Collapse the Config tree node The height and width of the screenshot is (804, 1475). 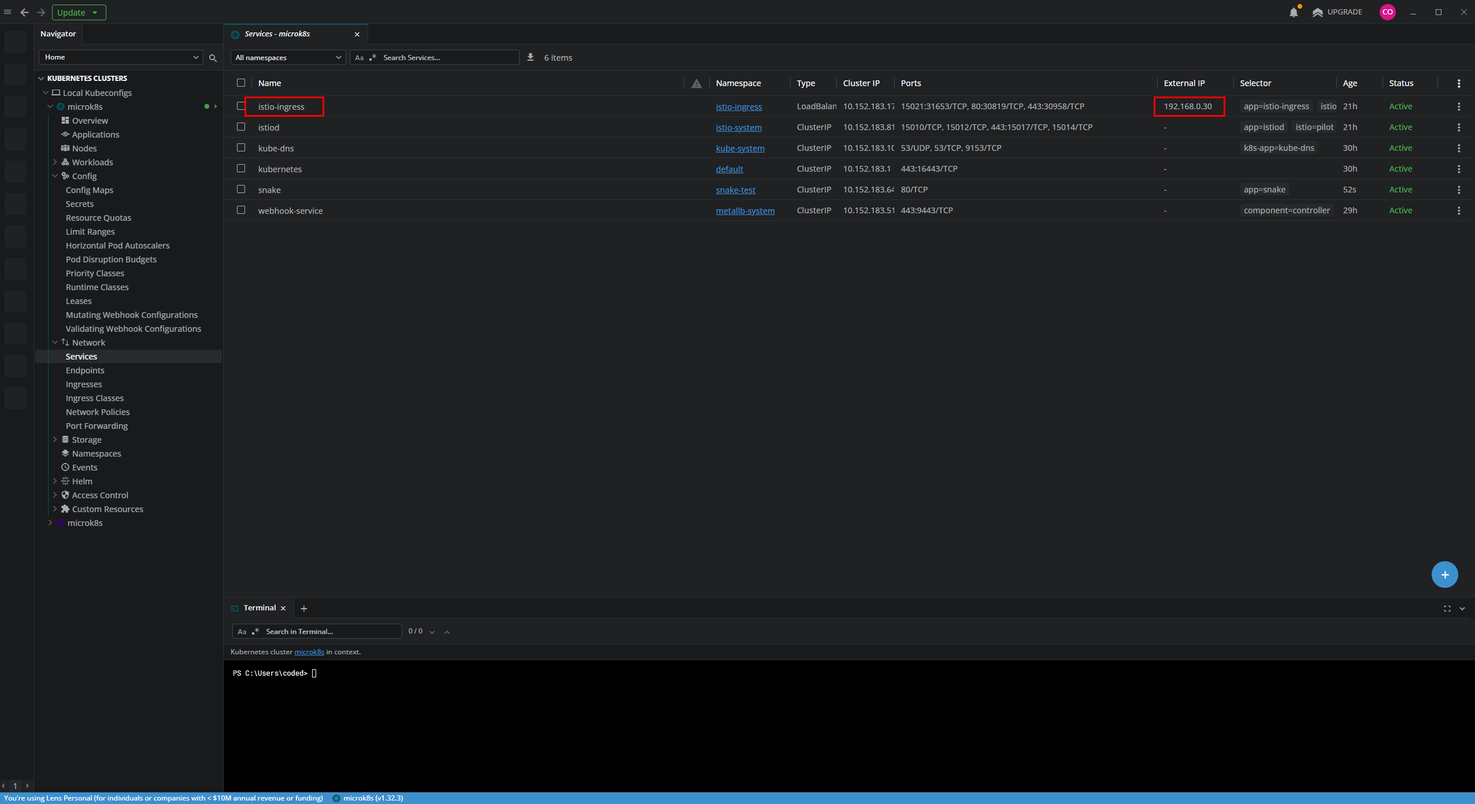[55, 176]
